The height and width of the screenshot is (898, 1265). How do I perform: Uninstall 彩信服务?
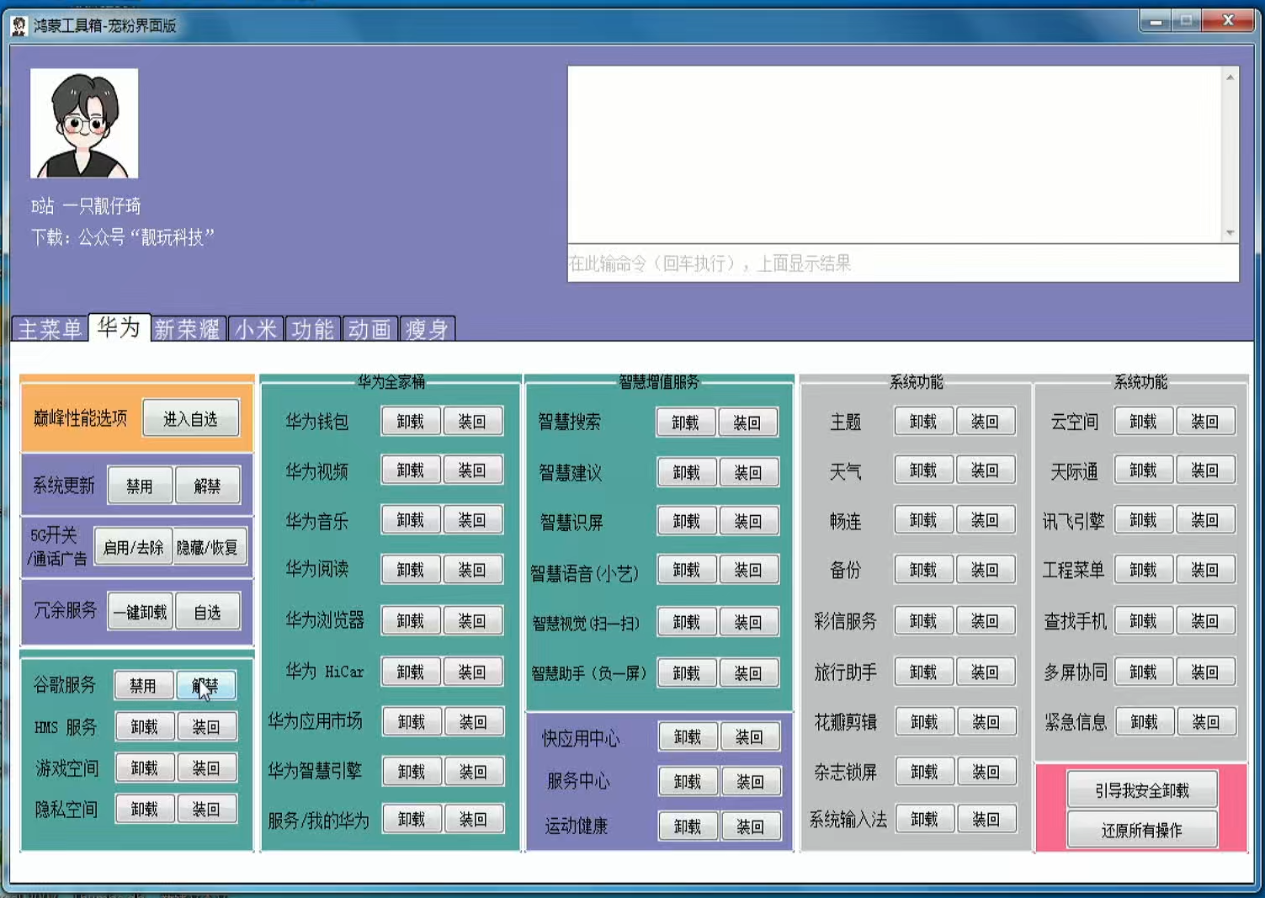tap(923, 620)
